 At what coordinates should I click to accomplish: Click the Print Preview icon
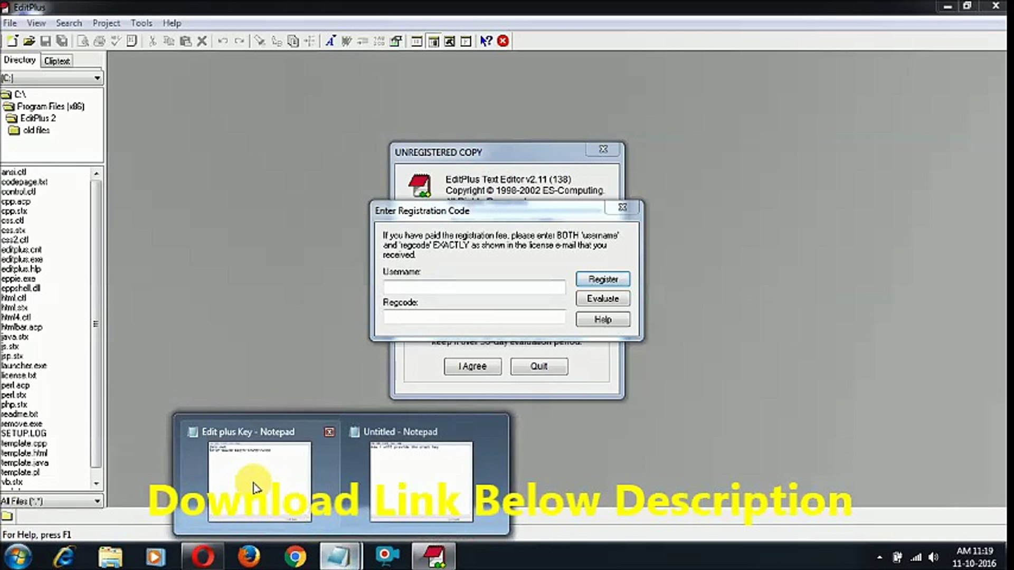[x=83, y=41]
